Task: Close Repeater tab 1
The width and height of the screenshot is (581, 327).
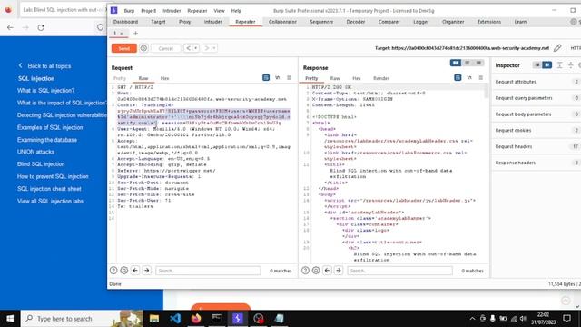Action: pos(121,34)
